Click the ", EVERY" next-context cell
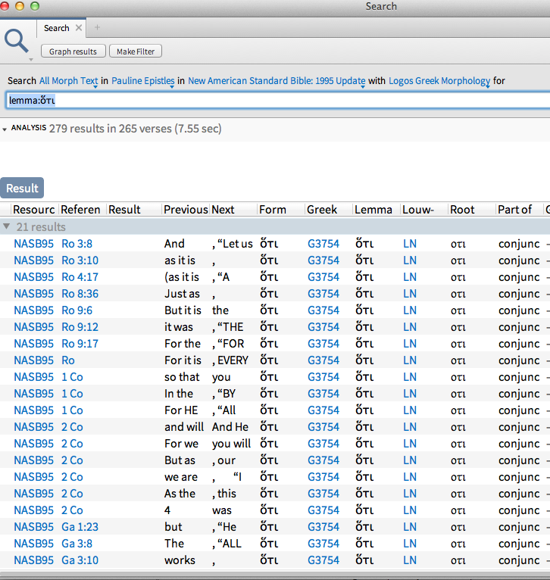Image resolution: width=550 pixels, height=580 pixels. 230,360
